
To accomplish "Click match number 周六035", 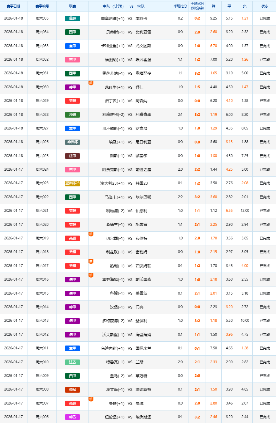I will (42, 18).
